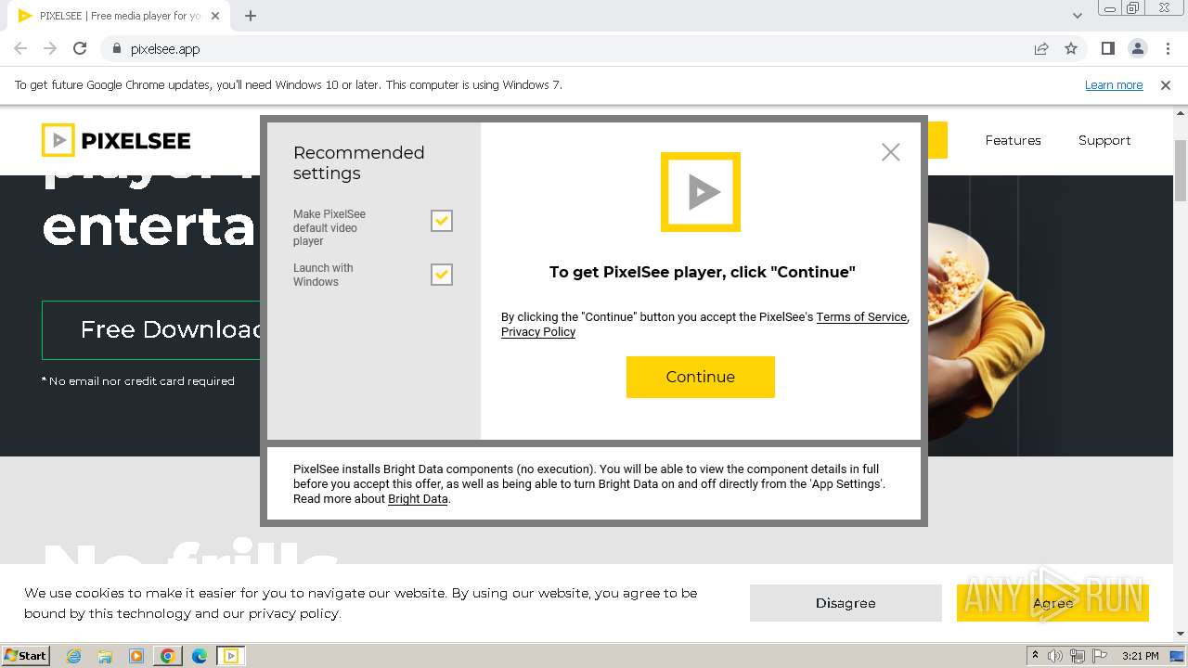Click the page vertical scrollbar thumb
The height and width of the screenshot is (668, 1188).
(x=1181, y=170)
